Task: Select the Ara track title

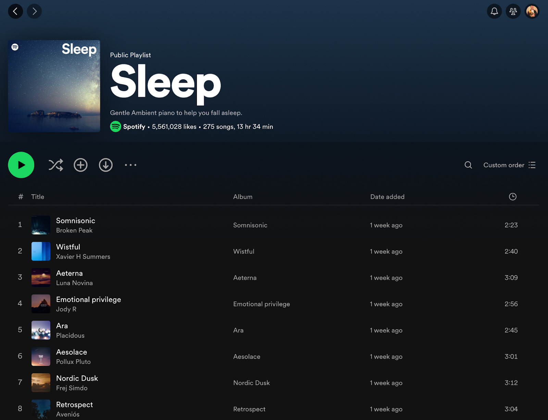Action: (62, 326)
